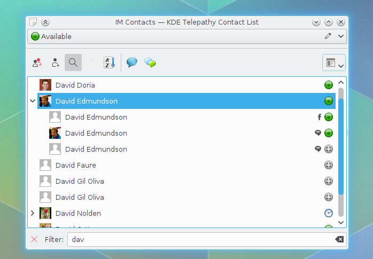
Task: Select the David Faure contact
Action: pos(187,165)
